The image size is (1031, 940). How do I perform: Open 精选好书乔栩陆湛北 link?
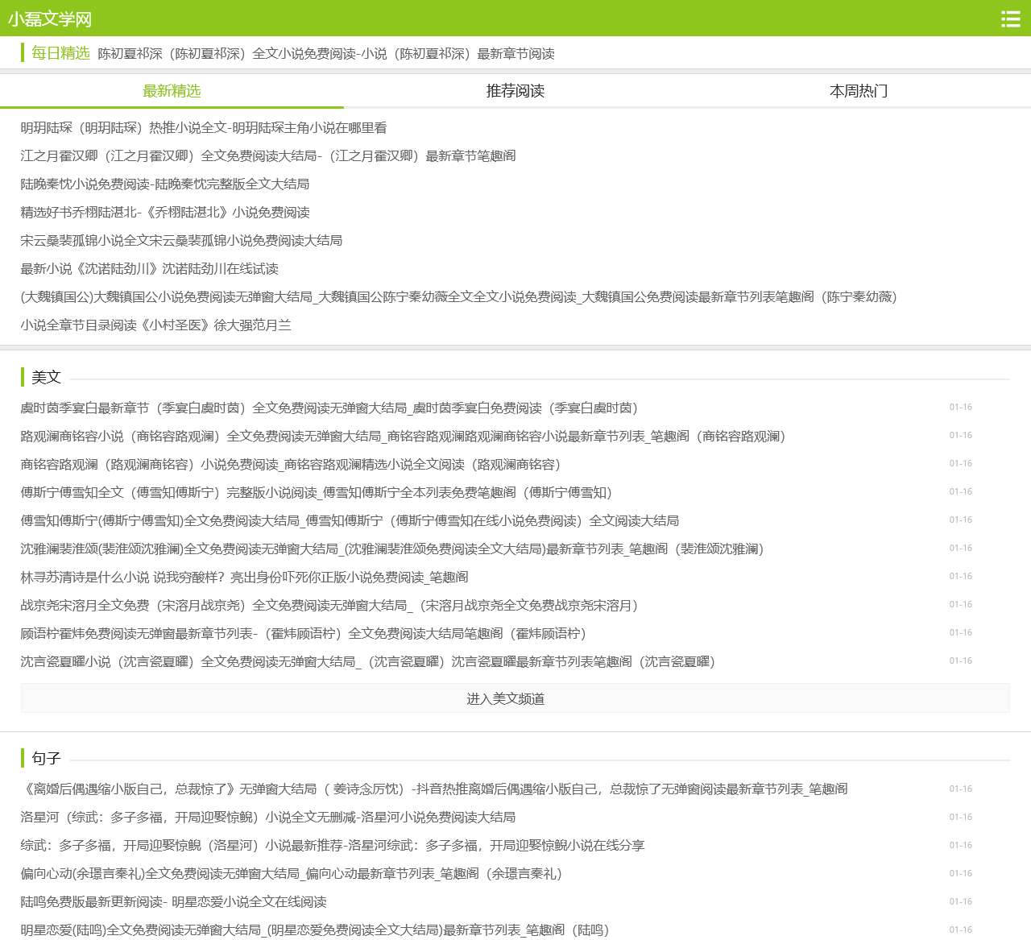pyautogui.click(x=165, y=213)
